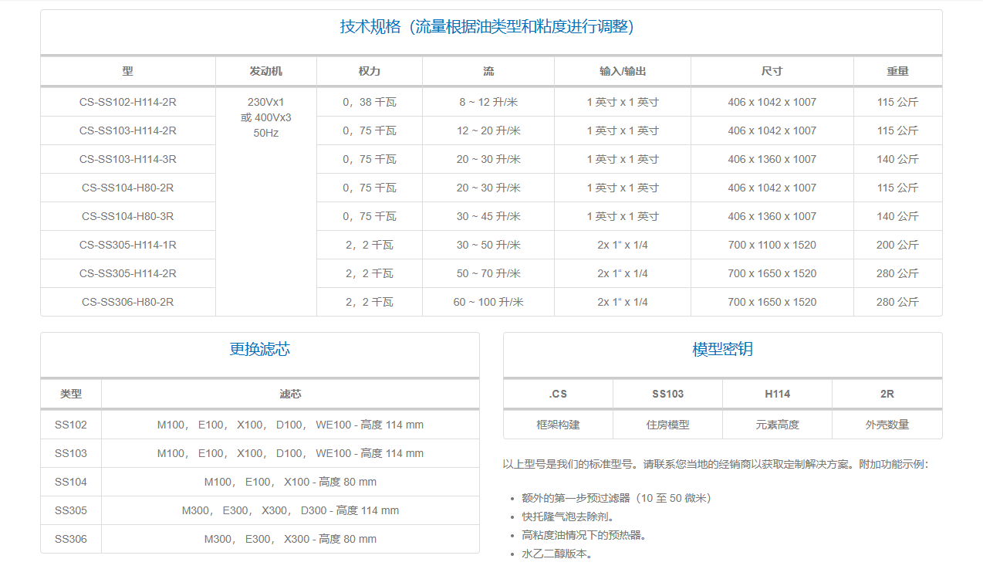Viewport: 983px width, 569px height.
Task: Select the SS104 filter type row
Action: pos(71,482)
